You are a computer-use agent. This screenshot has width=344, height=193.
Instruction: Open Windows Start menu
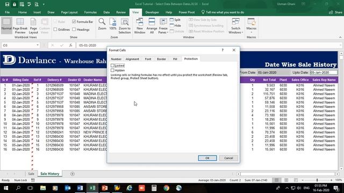point(6,188)
